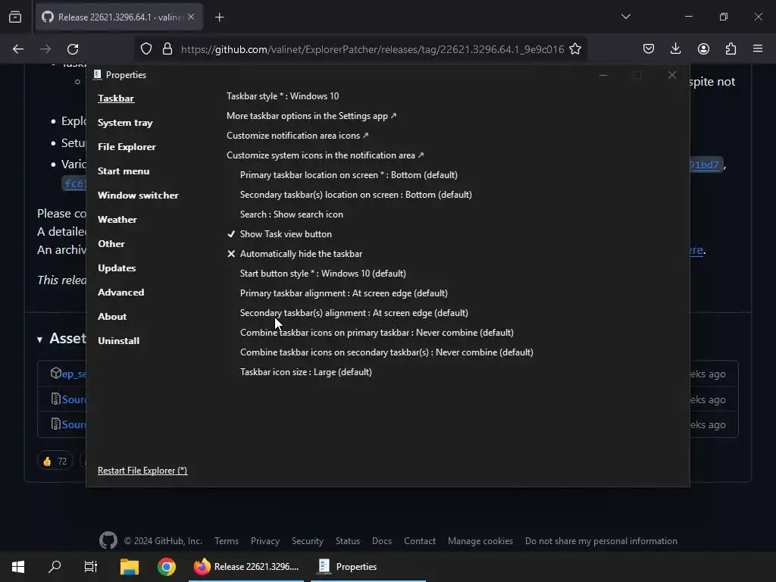The width and height of the screenshot is (776, 582).
Task: Select the About section
Action: click(112, 317)
